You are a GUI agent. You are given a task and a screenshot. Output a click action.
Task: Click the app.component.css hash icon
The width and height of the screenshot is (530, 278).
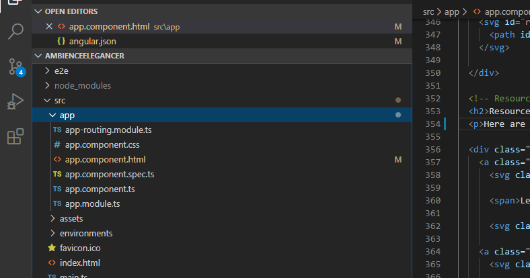[57, 144]
